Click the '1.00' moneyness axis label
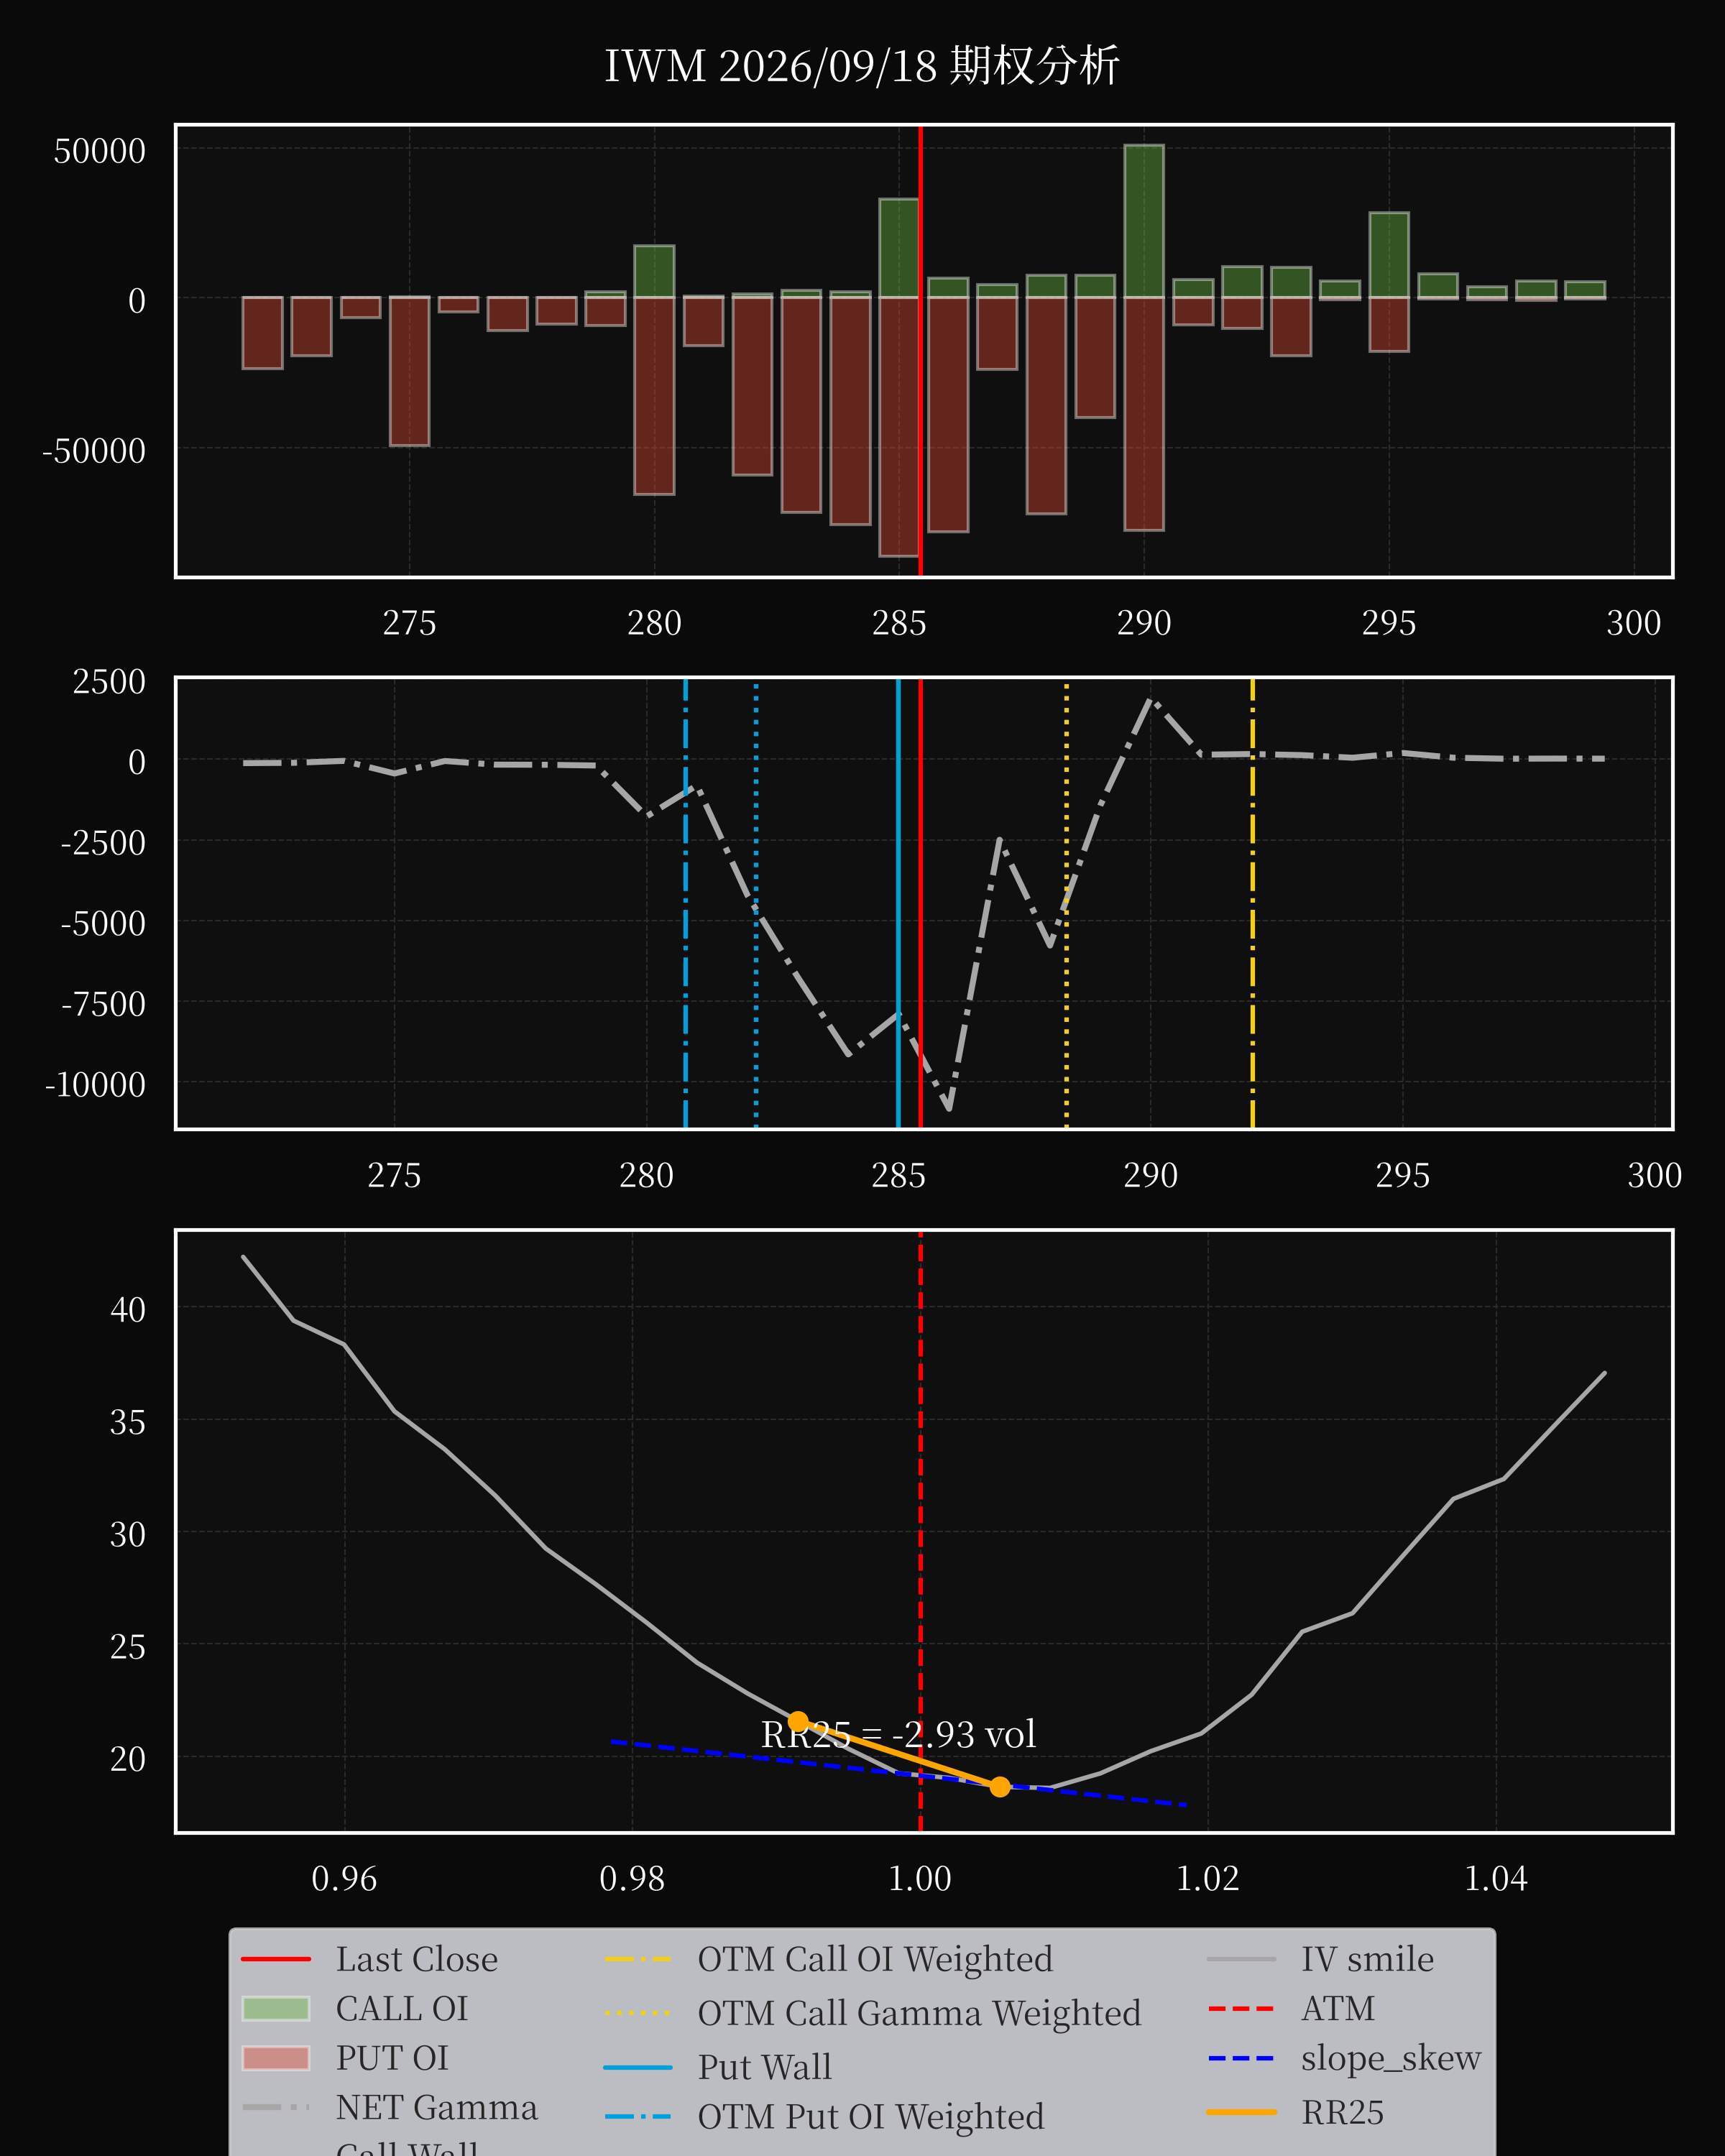Screen dimensions: 1725x2156 point(920,1879)
